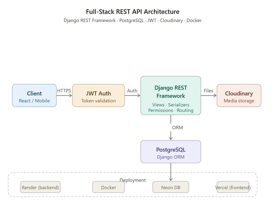
Task: Click the 'HTTPS' arrow label
Action: (x=64, y=91)
